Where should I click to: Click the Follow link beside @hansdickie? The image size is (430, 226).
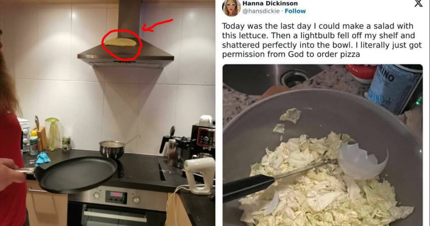[295, 11]
